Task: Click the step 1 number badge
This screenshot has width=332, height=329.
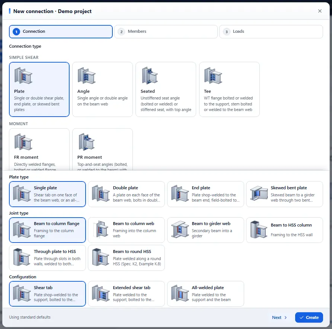Action: 16,32
